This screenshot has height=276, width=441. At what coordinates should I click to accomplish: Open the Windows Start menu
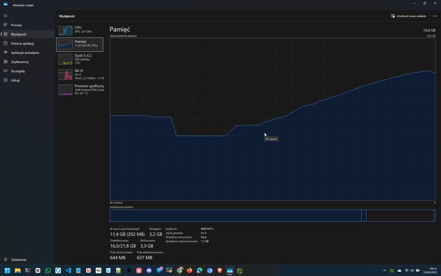pos(7,270)
